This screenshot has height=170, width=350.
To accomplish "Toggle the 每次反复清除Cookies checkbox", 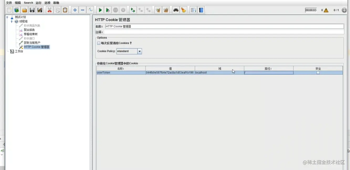I will (99, 43).
